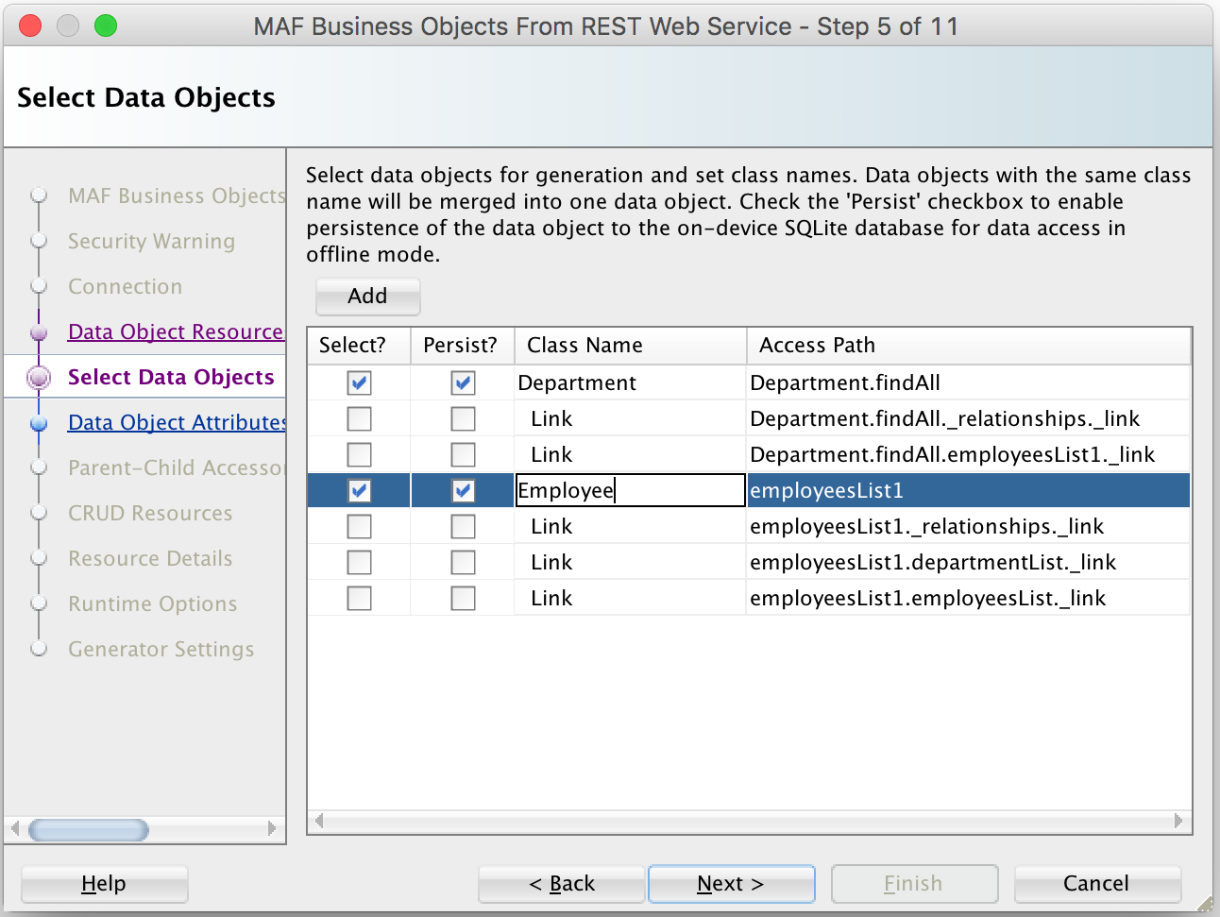
Task: Click the Select? column header
Action: tap(359, 346)
